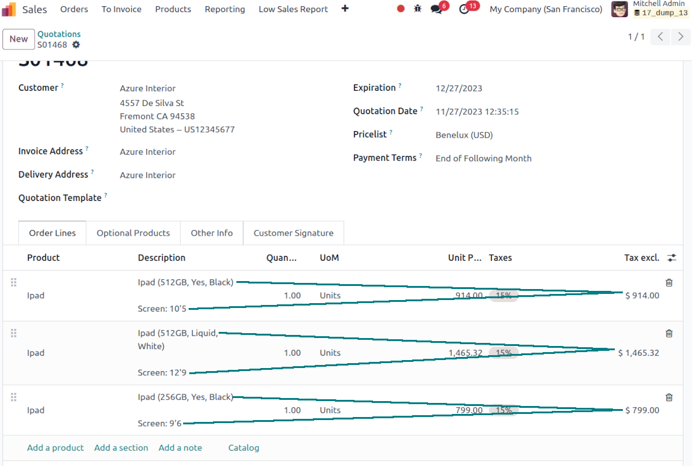Open Low Sales Report menu item
Image resolution: width=692 pixels, height=466 pixels.
coord(293,9)
